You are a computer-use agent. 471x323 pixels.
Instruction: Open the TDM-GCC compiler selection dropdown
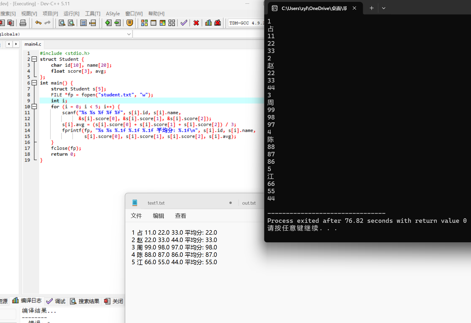pos(246,23)
